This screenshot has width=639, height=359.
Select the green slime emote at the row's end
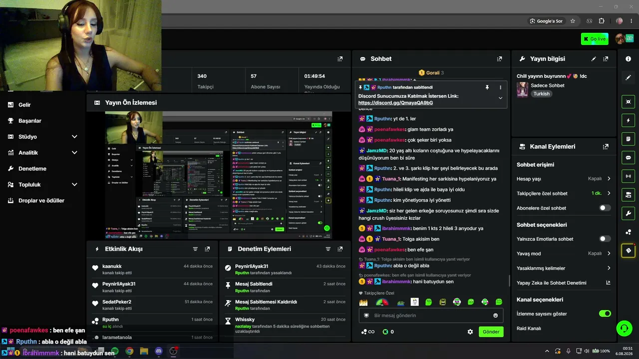pyautogui.click(x=499, y=302)
